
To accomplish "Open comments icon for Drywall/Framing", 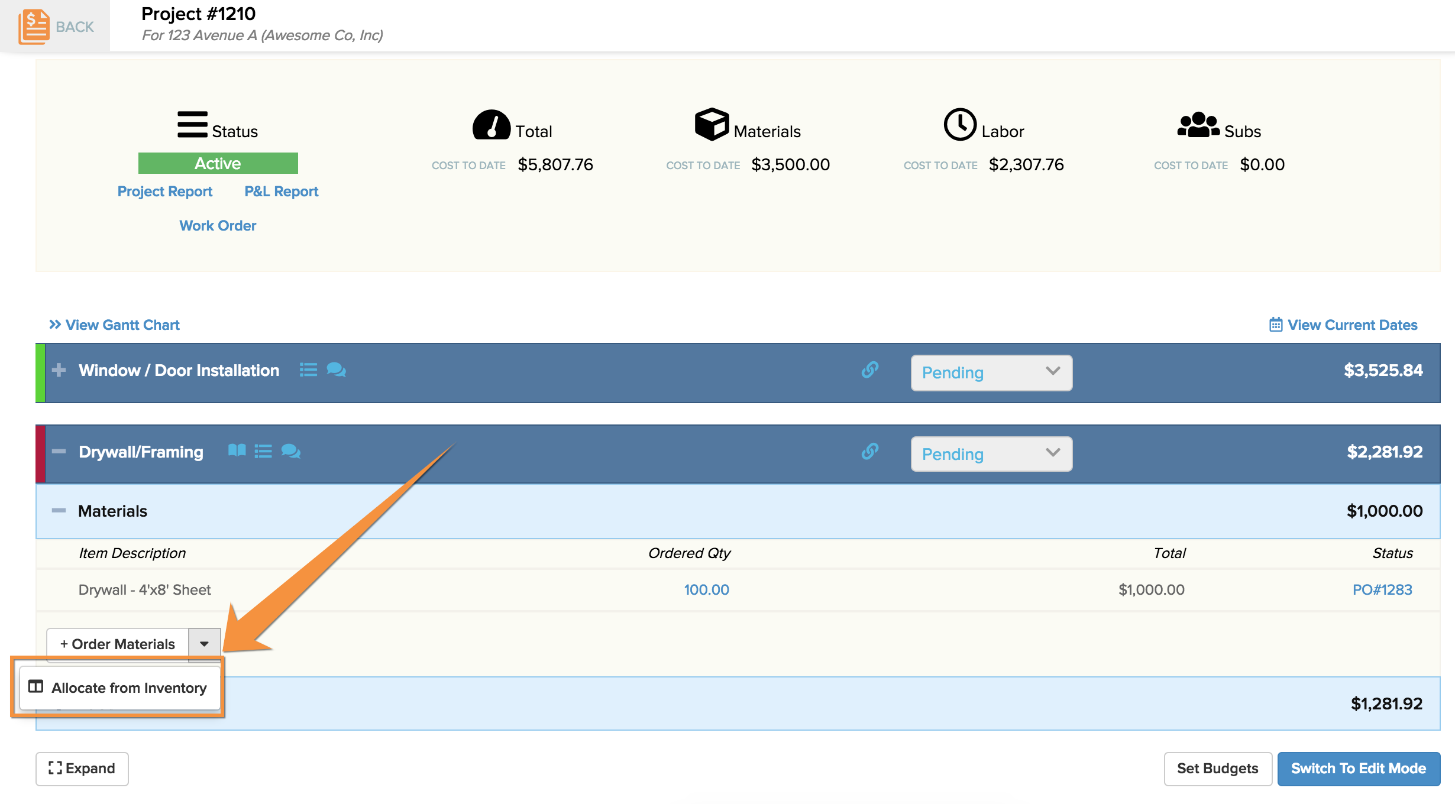I will (x=290, y=452).
